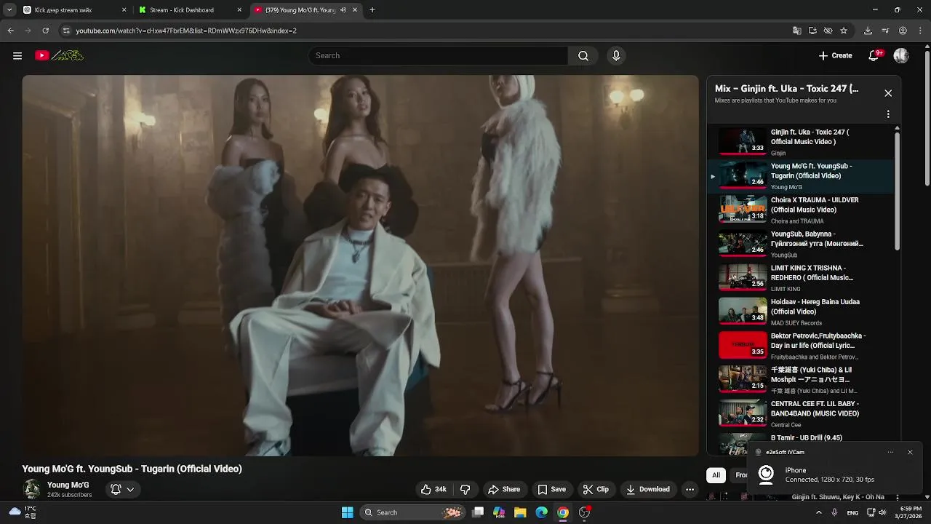Click the browser address bar URL
Viewport: 931px width, 524px height.
pyautogui.click(x=186, y=31)
